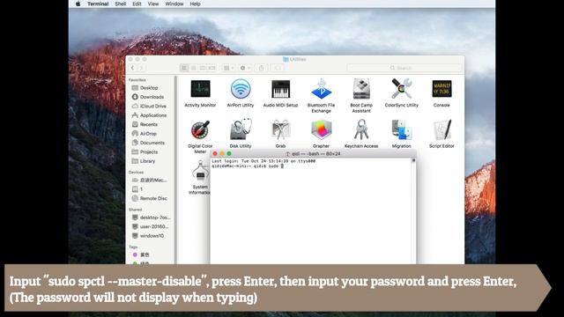Viewport: 564px width, 317px height.
Task: Close the Terminal window
Action: pos(215,154)
